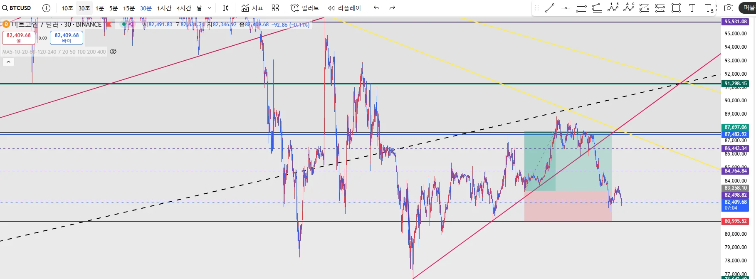The height and width of the screenshot is (279, 756).
Task: Select the Fib speed resistance fan tool
Action: pyautogui.click(x=597, y=8)
